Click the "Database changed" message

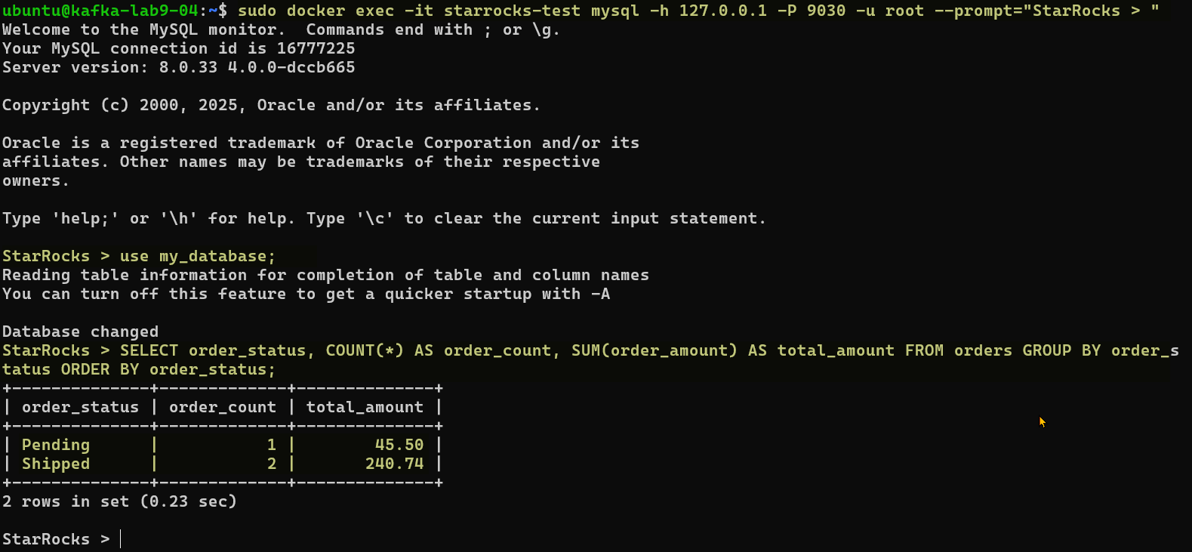point(80,332)
